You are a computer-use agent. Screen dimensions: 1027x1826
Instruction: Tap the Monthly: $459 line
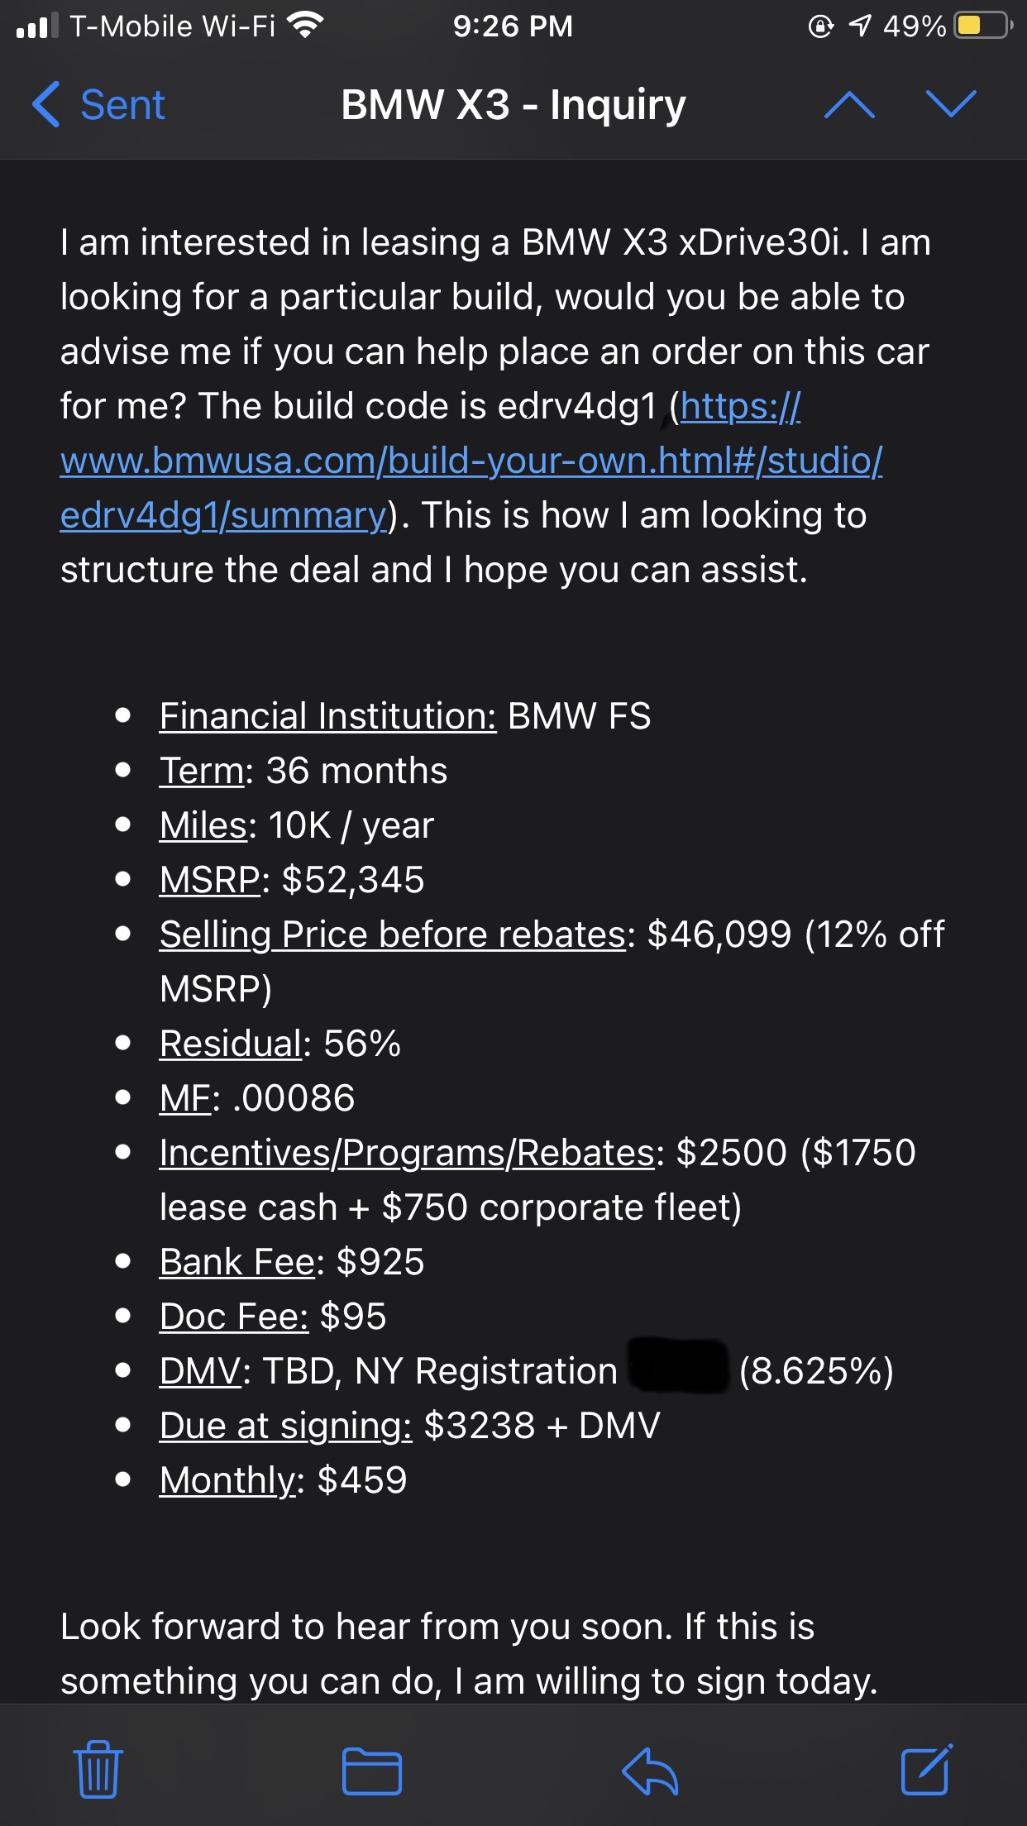tap(284, 1480)
